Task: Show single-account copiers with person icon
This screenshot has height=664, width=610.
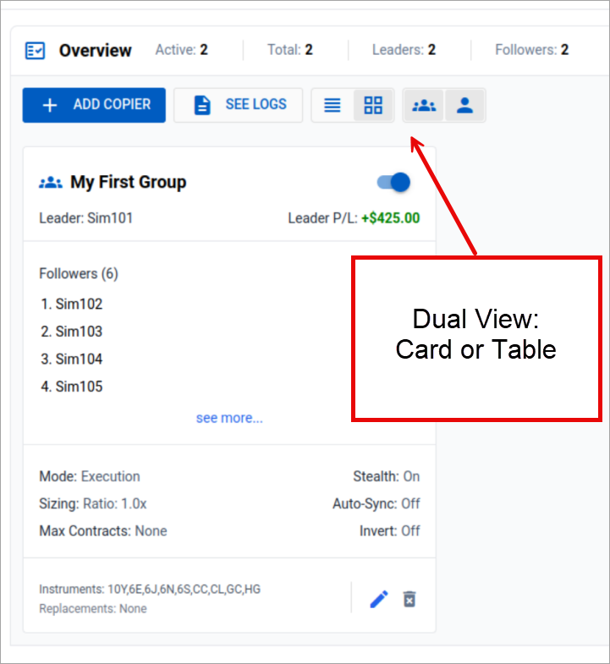Action: (x=464, y=105)
